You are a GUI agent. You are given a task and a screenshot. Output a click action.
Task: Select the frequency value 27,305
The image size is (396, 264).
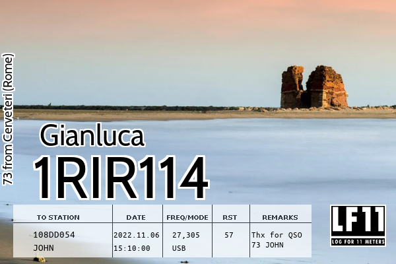tap(186, 234)
